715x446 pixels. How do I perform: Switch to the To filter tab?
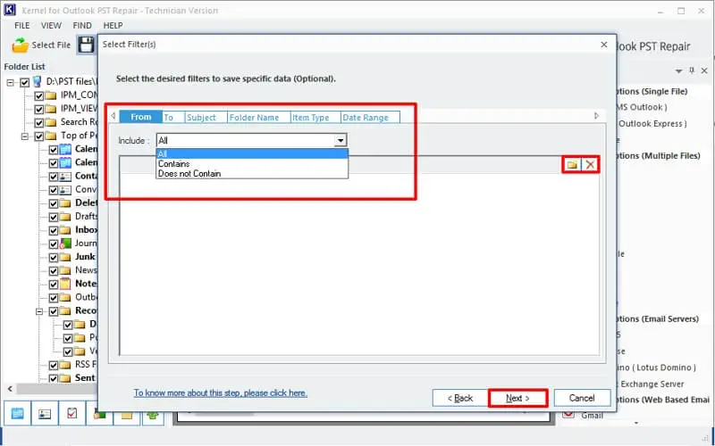click(x=173, y=118)
